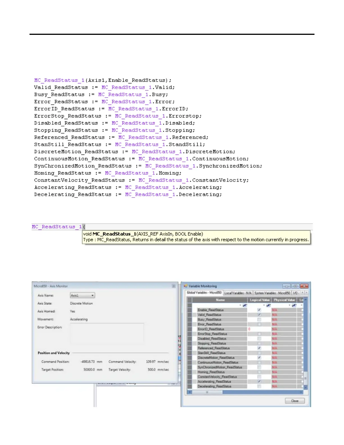Toggle the Disabled_ReadStatus logical value checkbox
The image size is (344, 445).
(x=259, y=339)
